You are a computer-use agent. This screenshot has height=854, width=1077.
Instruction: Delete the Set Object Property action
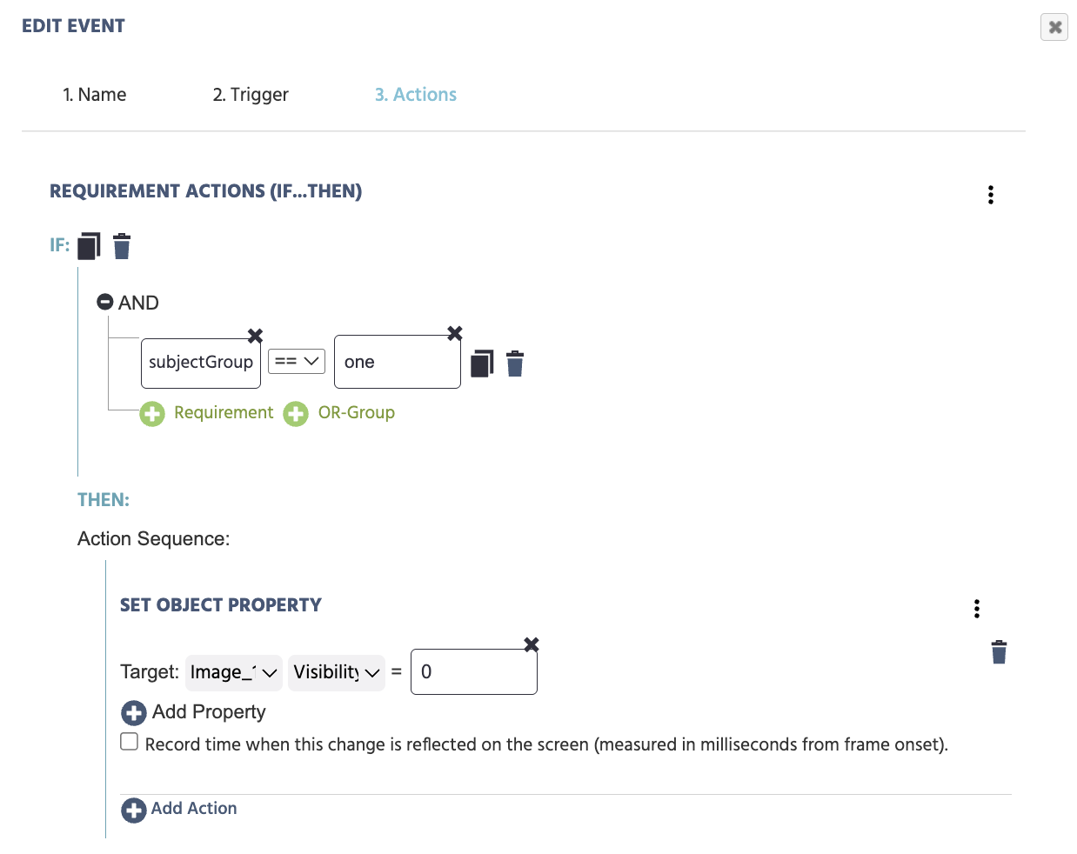[999, 651]
